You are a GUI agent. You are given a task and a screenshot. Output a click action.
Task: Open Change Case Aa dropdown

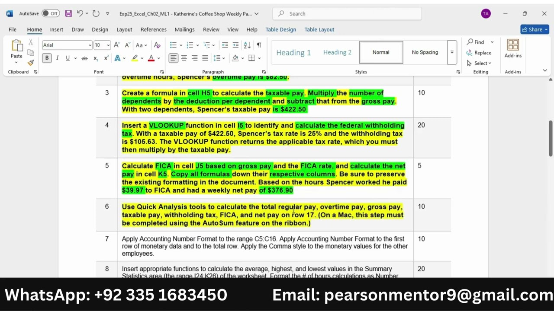(142, 45)
